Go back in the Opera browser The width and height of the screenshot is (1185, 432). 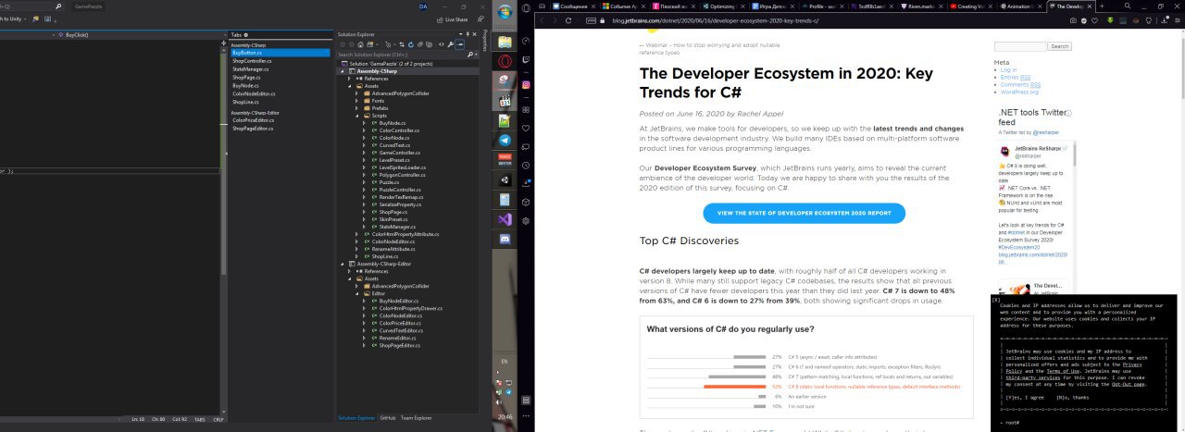pyautogui.click(x=542, y=20)
